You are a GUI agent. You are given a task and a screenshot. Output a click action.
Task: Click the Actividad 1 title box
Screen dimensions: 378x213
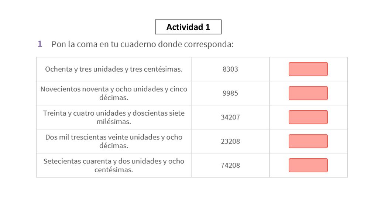[188, 27]
